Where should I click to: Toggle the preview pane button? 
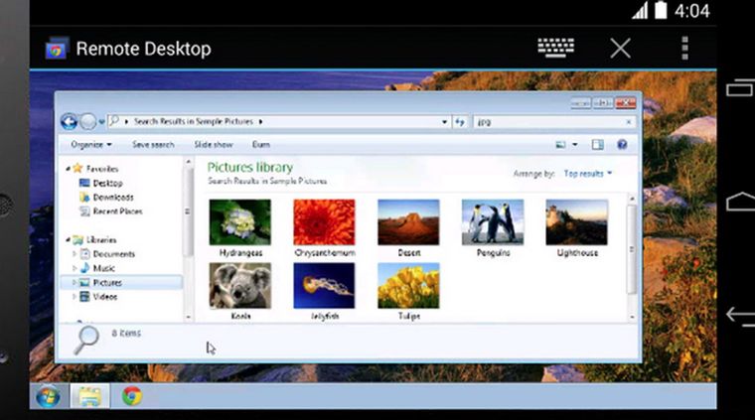coord(598,144)
